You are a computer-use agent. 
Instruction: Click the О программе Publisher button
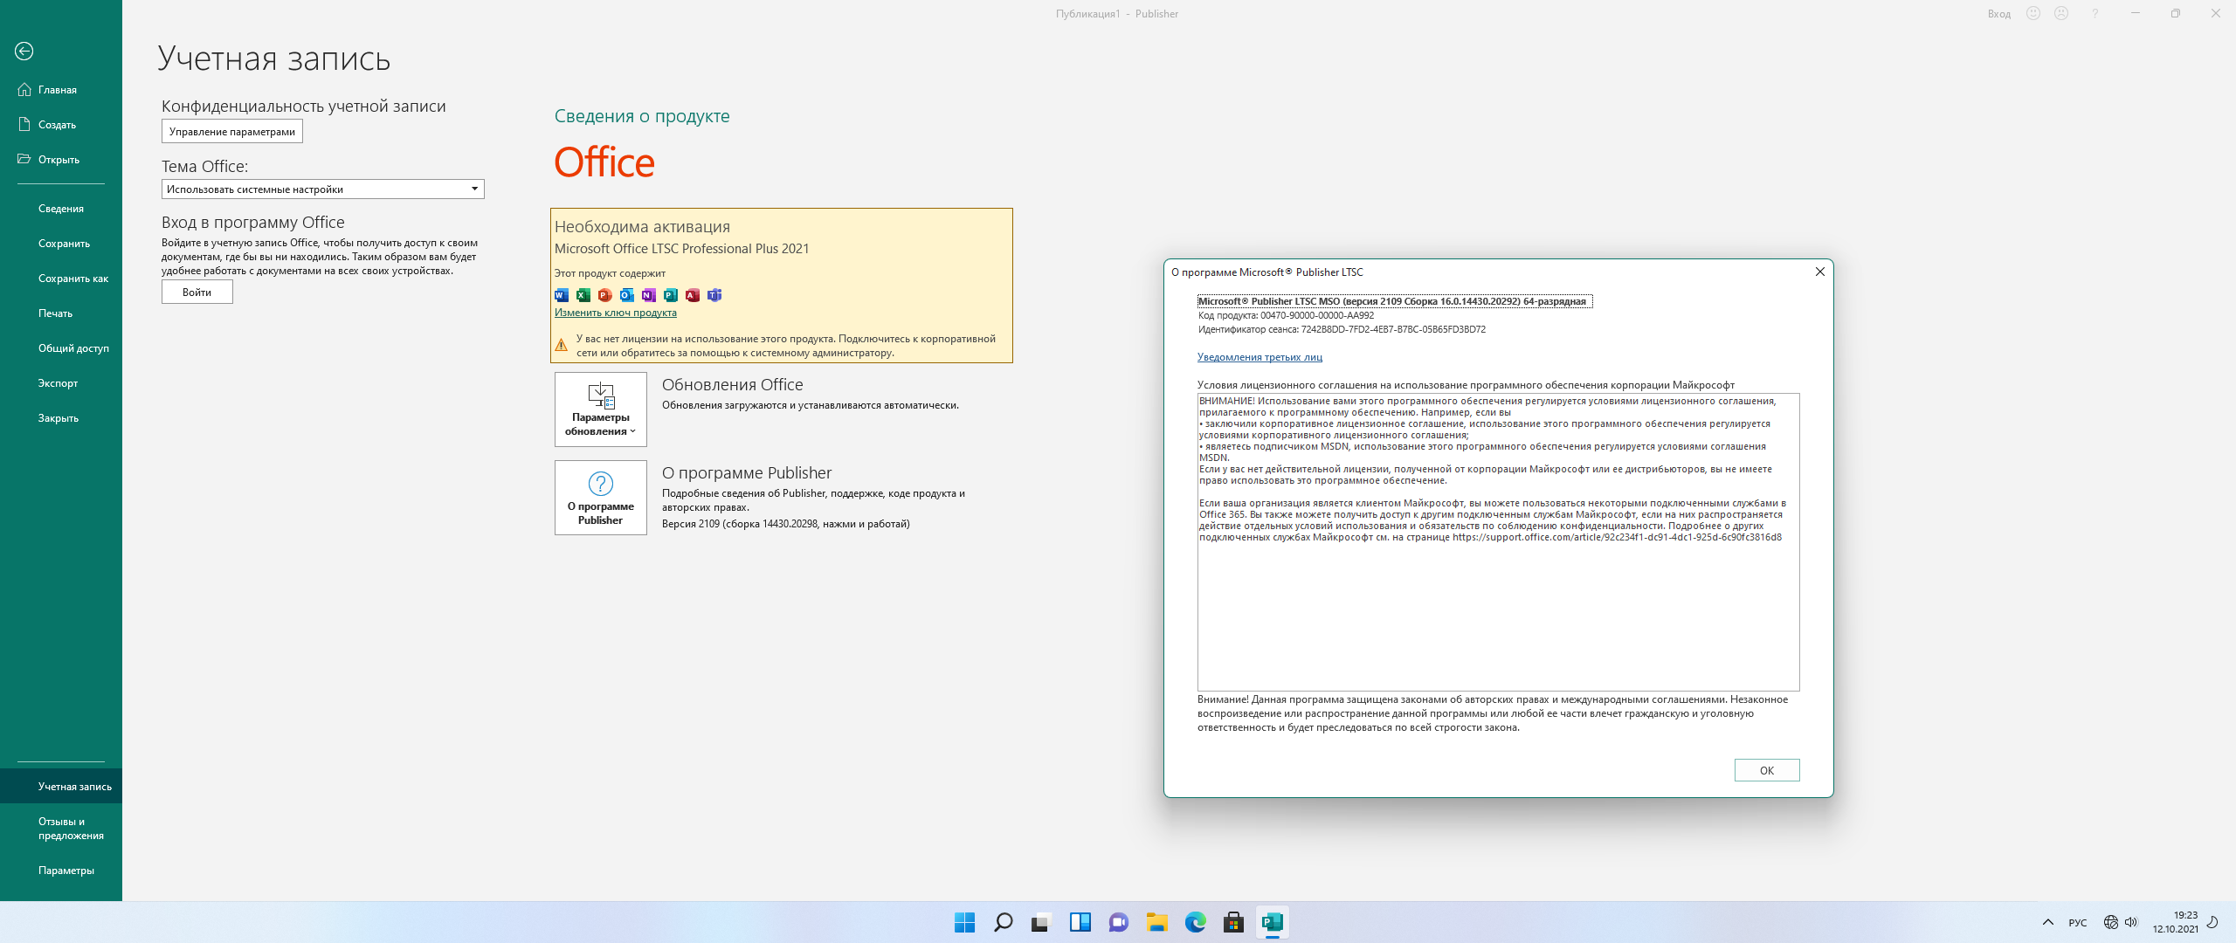coord(601,498)
